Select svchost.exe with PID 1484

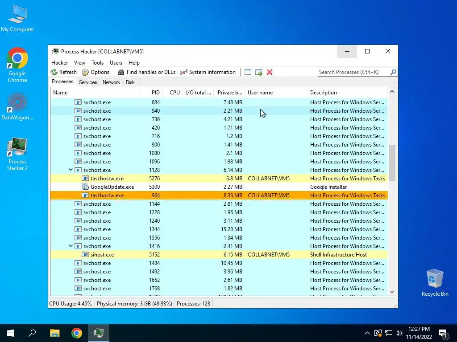[219, 263]
